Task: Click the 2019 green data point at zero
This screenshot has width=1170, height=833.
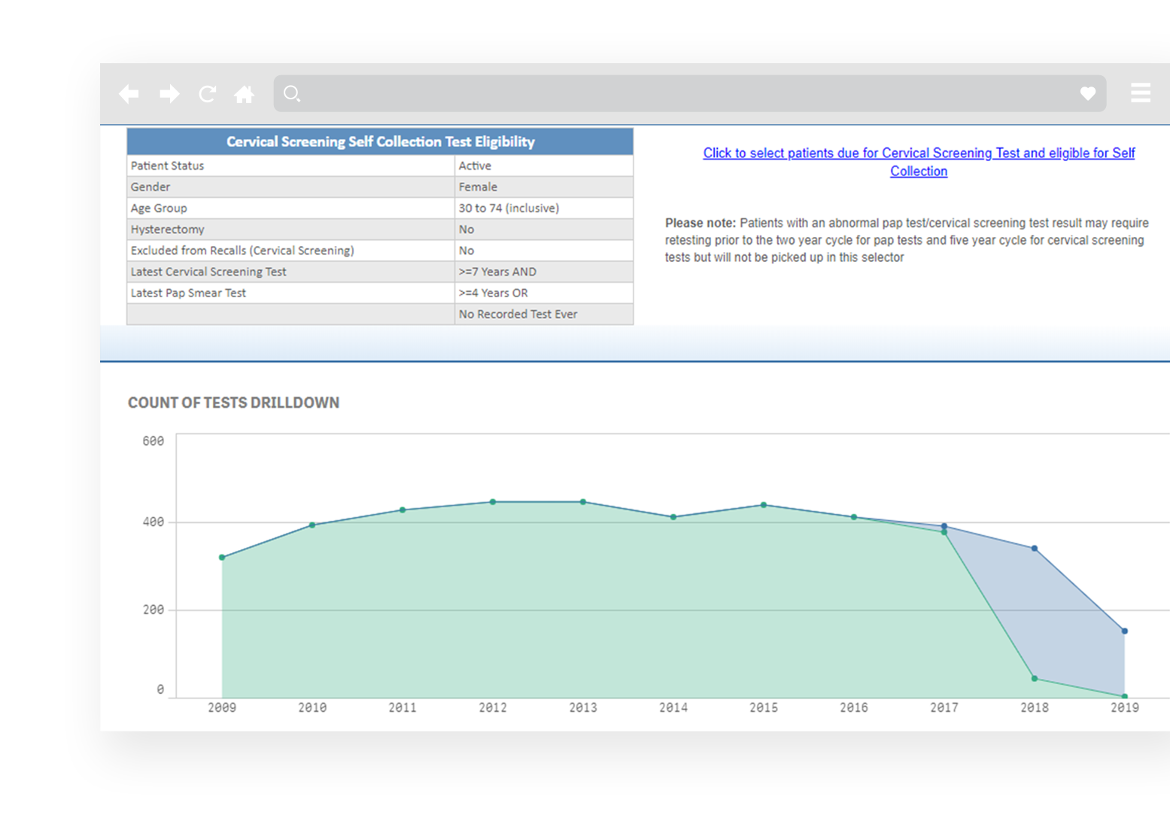Action: (x=1125, y=697)
